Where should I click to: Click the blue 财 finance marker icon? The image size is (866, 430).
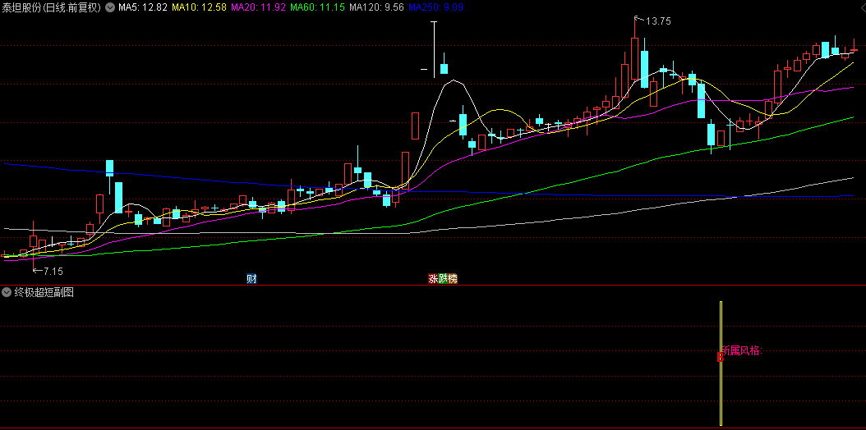tap(251, 279)
